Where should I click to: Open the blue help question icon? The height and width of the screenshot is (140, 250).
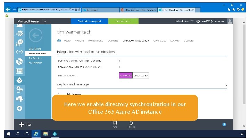pos(224,124)
